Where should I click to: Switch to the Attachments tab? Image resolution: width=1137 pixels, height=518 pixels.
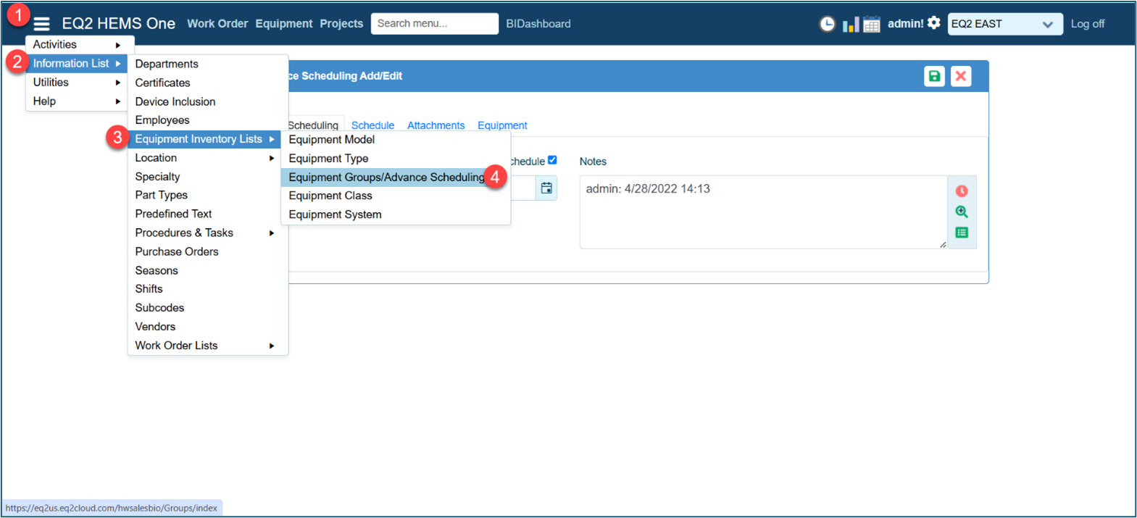tap(436, 125)
